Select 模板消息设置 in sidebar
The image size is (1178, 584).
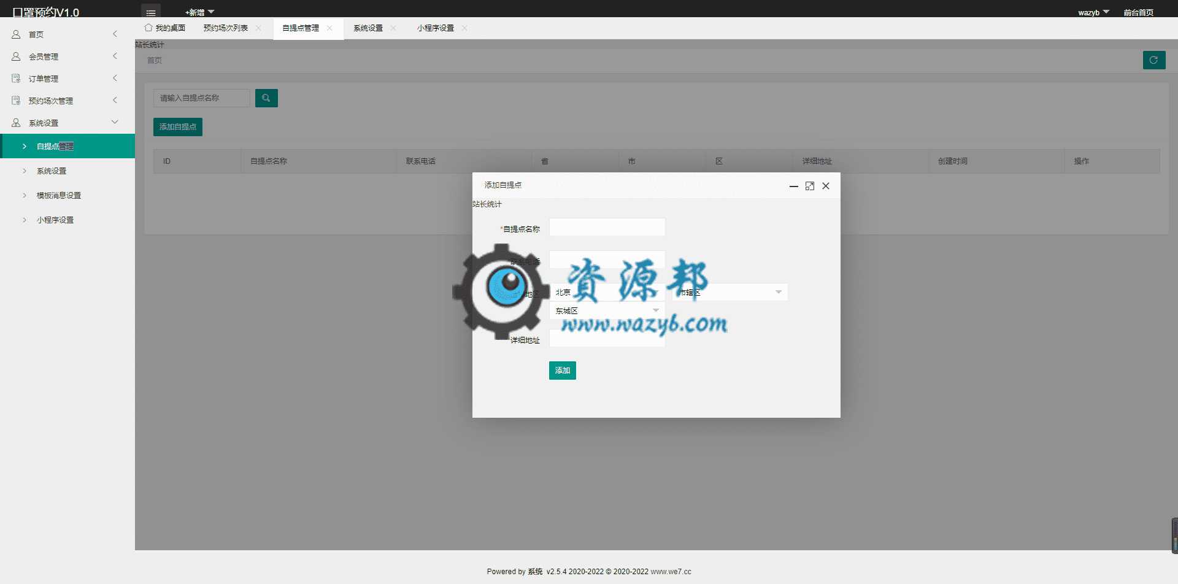[x=67, y=195]
